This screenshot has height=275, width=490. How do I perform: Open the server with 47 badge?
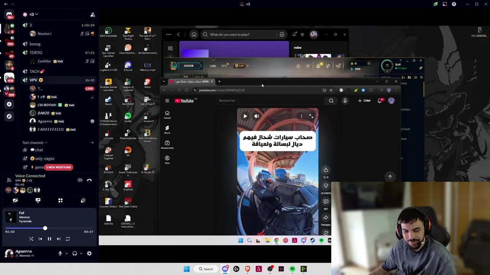point(9,53)
